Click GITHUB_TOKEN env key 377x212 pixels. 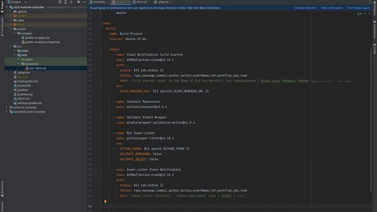[130, 149]
